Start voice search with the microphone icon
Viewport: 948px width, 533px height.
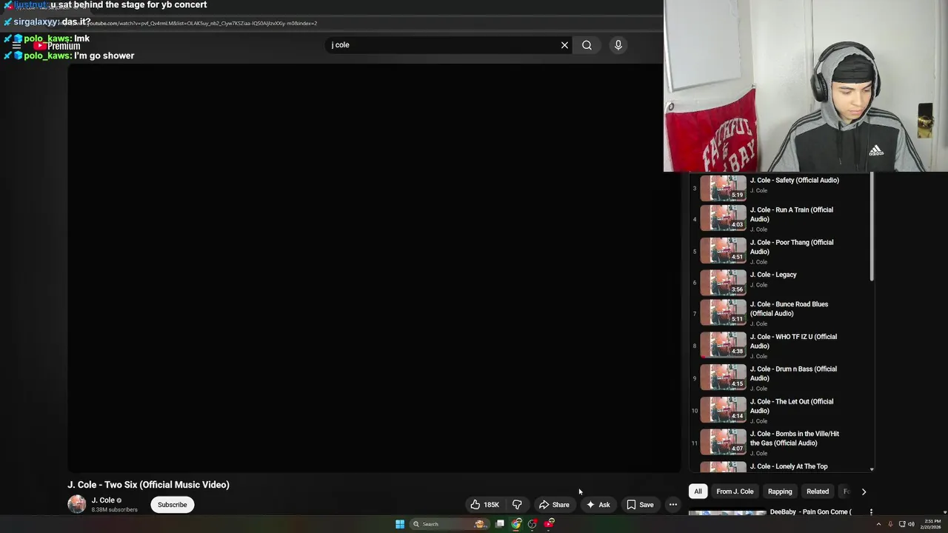[618, 45]
